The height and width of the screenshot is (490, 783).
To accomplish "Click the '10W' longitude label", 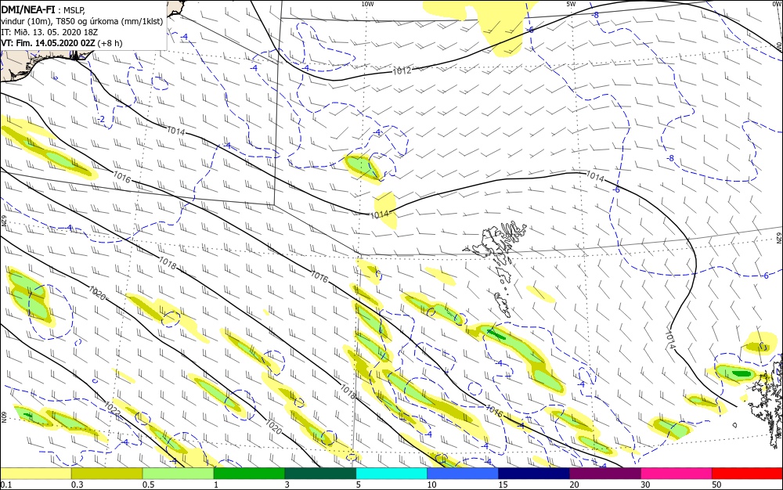I will (x=367, y=4).
